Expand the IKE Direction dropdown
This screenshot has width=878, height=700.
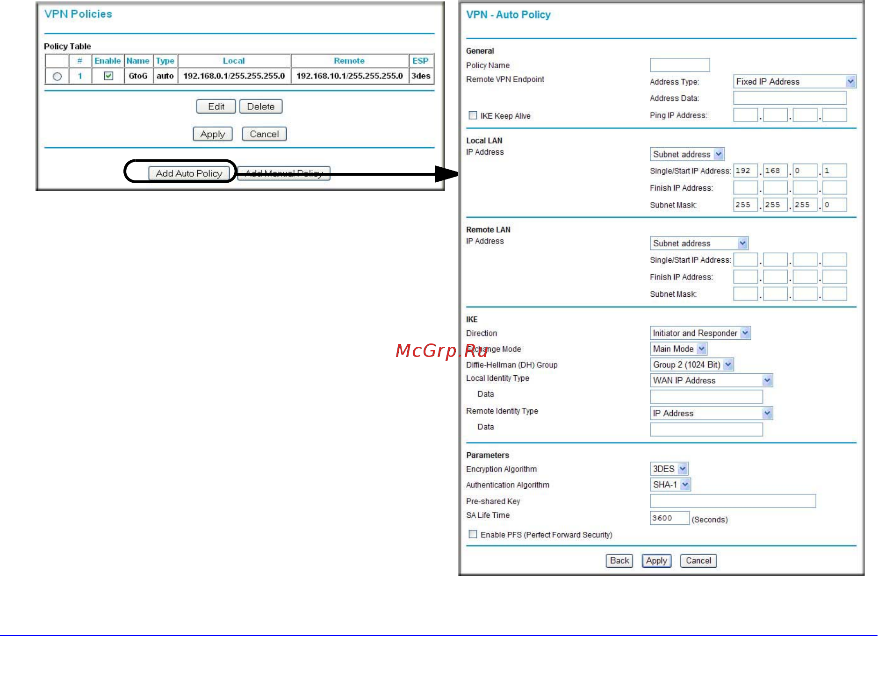pyautogui.click(x=700, y=333)
